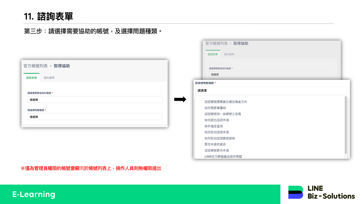Pick the 如何取消認證帳號資格 option
Screen dimensions: 363x204
point(220,138)
